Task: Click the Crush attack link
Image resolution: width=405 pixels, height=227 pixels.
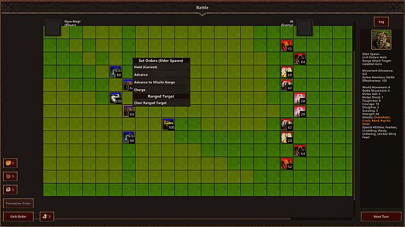Action: (x=366, y=121)
